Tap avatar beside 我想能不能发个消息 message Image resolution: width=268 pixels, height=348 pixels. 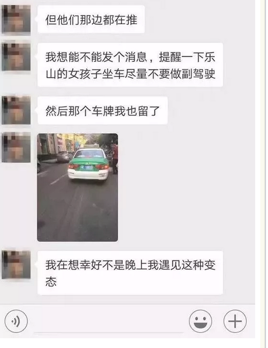[x=16, y=57]
